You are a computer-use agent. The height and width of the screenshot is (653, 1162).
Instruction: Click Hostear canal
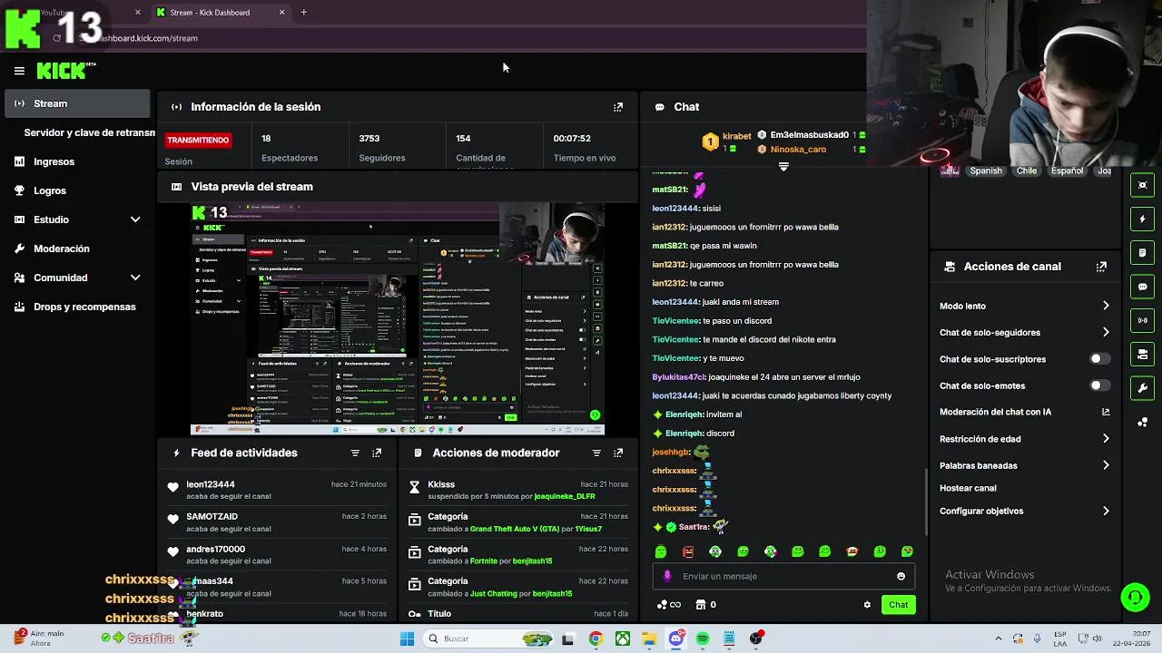tap(968, 488)
